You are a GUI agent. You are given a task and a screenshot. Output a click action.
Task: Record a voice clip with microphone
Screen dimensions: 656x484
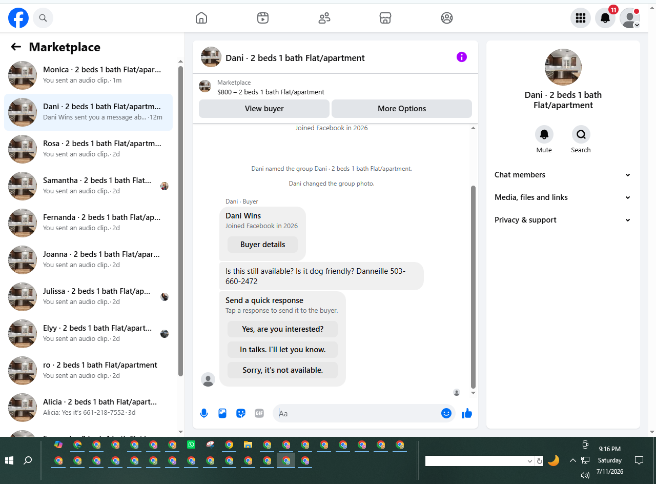point(204,413)
